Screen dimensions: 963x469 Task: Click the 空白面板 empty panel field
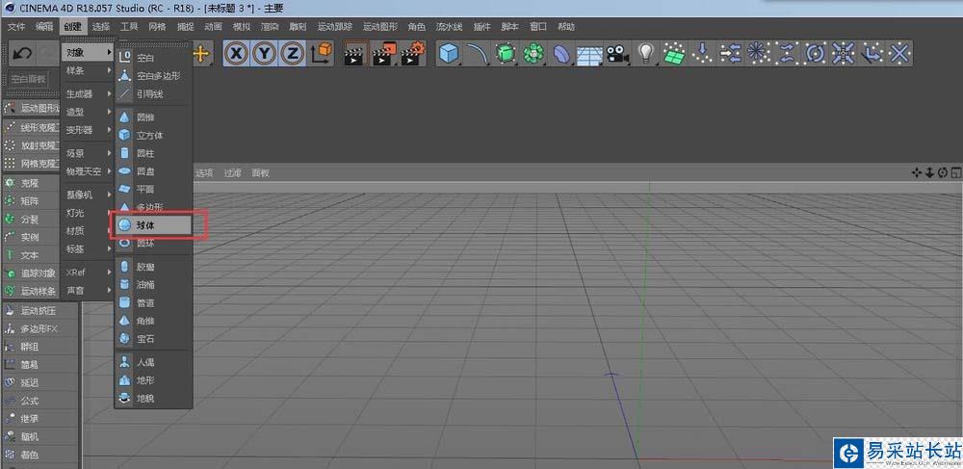(x=29, y=79)
